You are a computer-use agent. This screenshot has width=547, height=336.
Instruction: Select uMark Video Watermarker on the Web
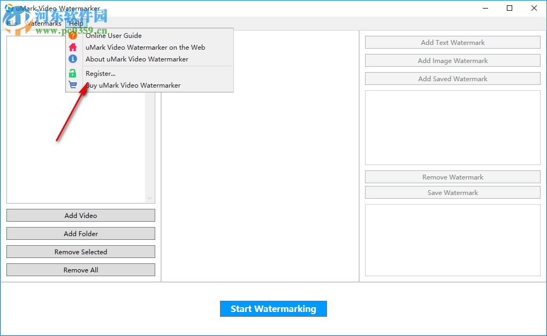coord(145,47)
